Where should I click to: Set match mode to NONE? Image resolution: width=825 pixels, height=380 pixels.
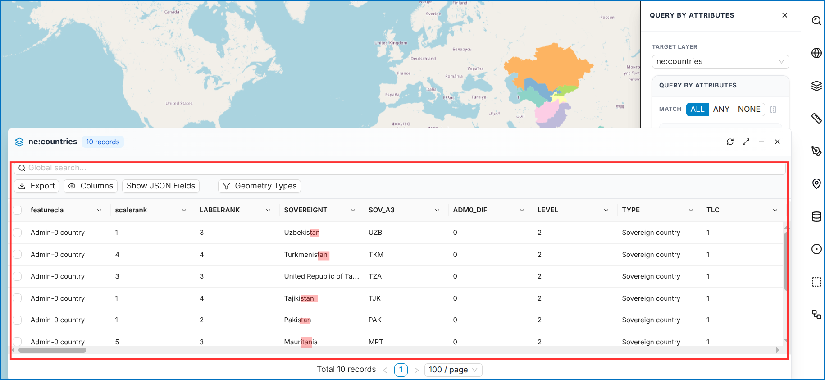point(749,110)
